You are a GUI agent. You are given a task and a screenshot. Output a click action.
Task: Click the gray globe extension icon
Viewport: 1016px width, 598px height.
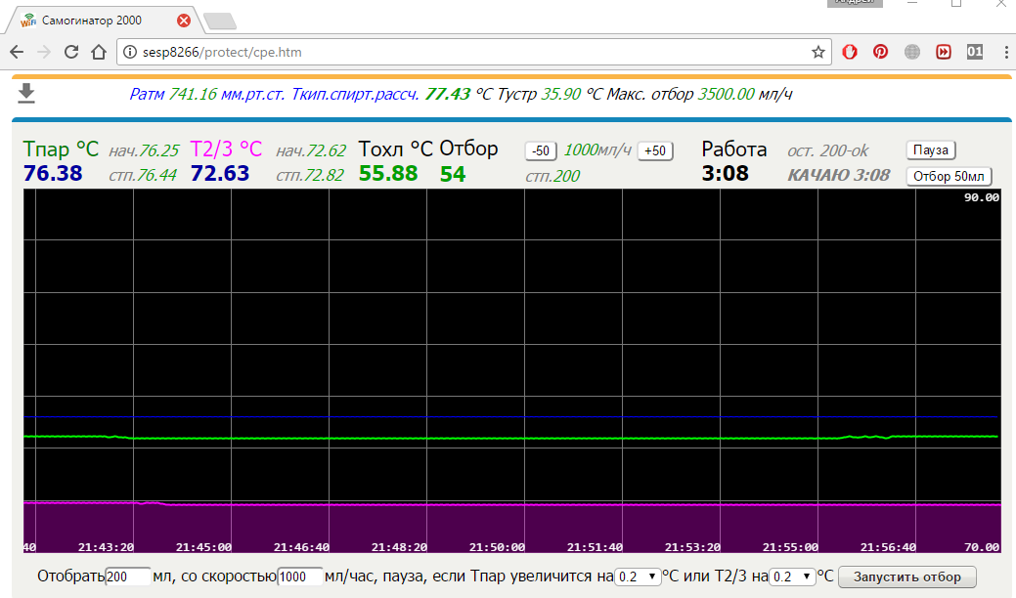click(911, 52)
